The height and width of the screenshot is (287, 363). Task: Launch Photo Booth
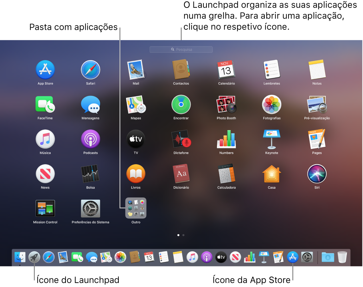click(226, 104)
